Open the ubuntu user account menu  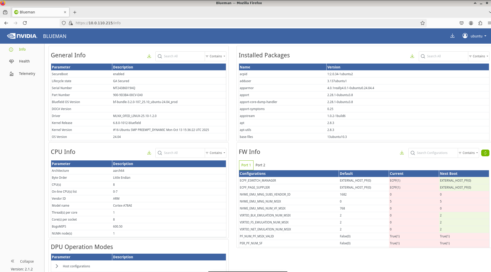tap(474, 36)
